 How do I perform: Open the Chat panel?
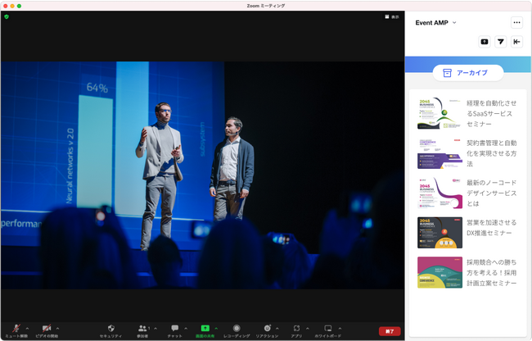174,329
